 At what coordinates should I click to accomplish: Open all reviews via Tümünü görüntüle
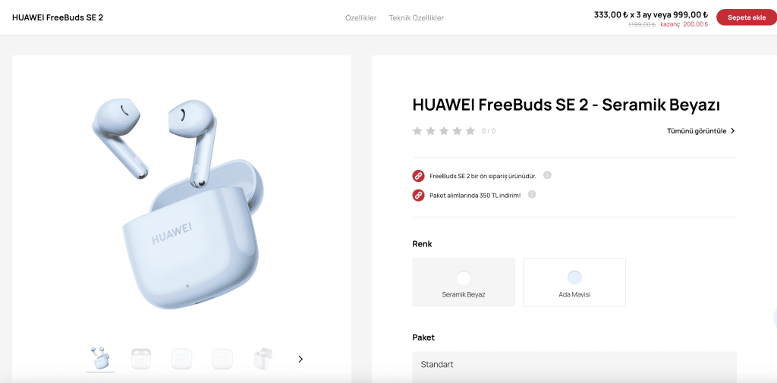coord(697,131)
